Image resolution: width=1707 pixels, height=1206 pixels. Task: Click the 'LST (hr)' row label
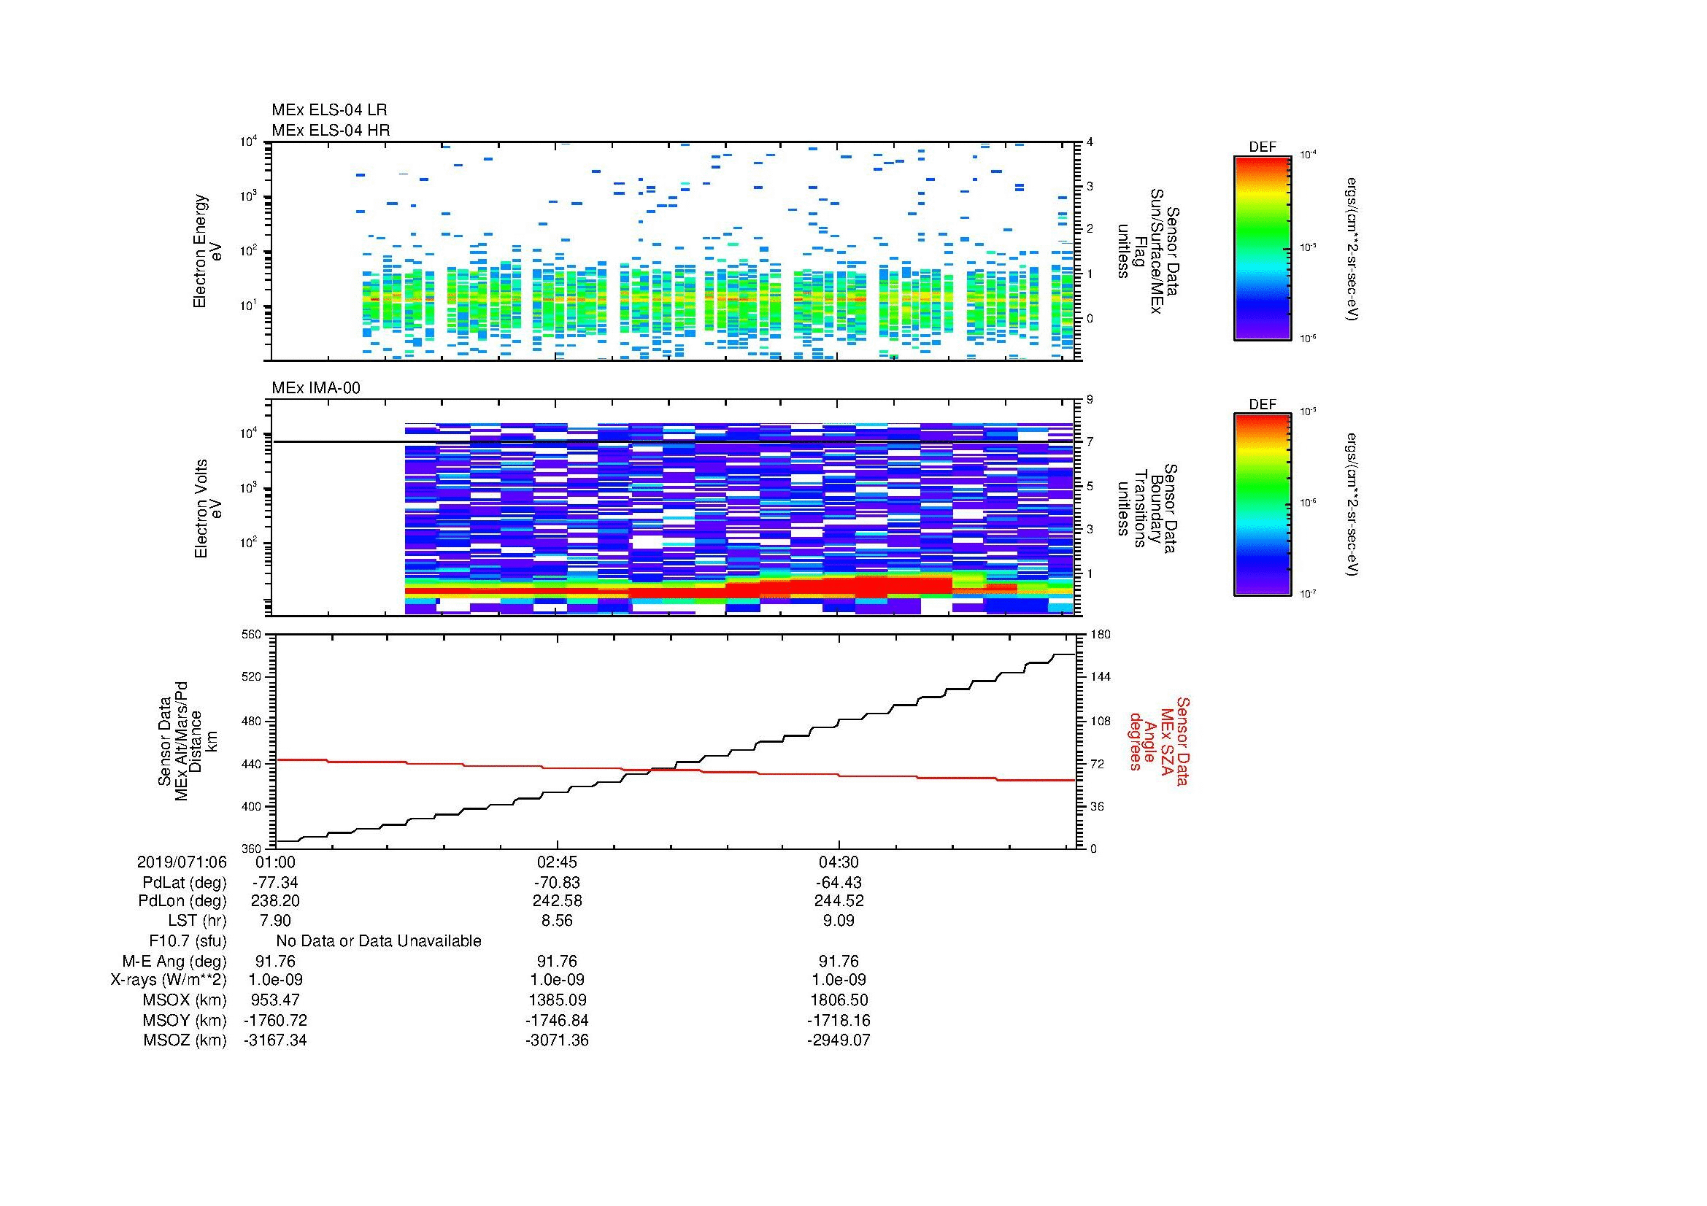tap(197, 921)
